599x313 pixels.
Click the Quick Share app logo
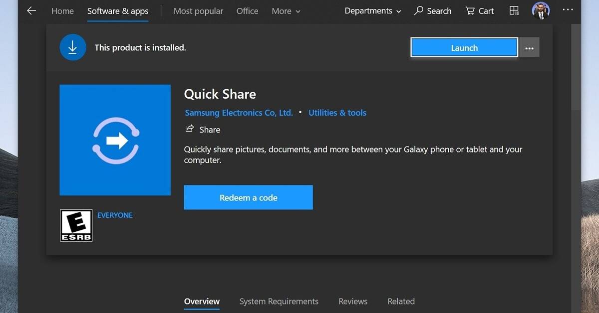coord(115,140)
